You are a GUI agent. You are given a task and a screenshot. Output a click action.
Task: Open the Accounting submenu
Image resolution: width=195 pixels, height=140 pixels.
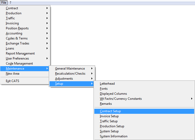(x=25, y=33)
